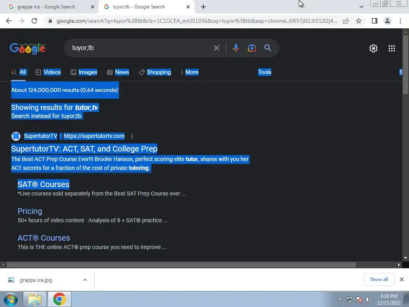Search instead for tuyor;tb
Image resolution: width=409 pixels, height=307 pixels.
tap(71, 116)
